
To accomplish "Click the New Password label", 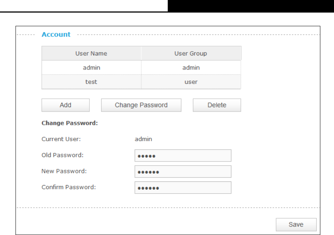I will [64, 171].
